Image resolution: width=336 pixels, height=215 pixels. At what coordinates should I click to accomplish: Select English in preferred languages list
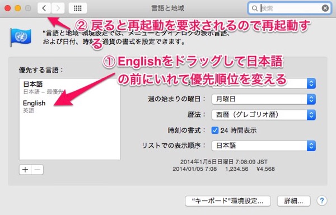click(x=69, y=106)
